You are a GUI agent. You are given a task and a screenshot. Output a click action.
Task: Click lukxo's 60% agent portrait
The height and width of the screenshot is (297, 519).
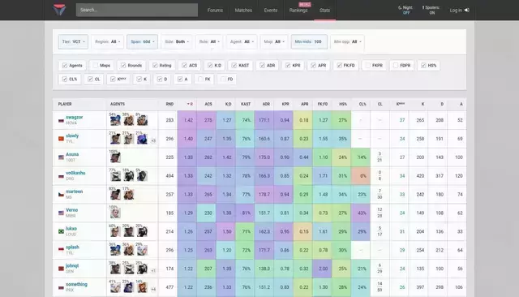pyautogui.click(x=115, y=231)
